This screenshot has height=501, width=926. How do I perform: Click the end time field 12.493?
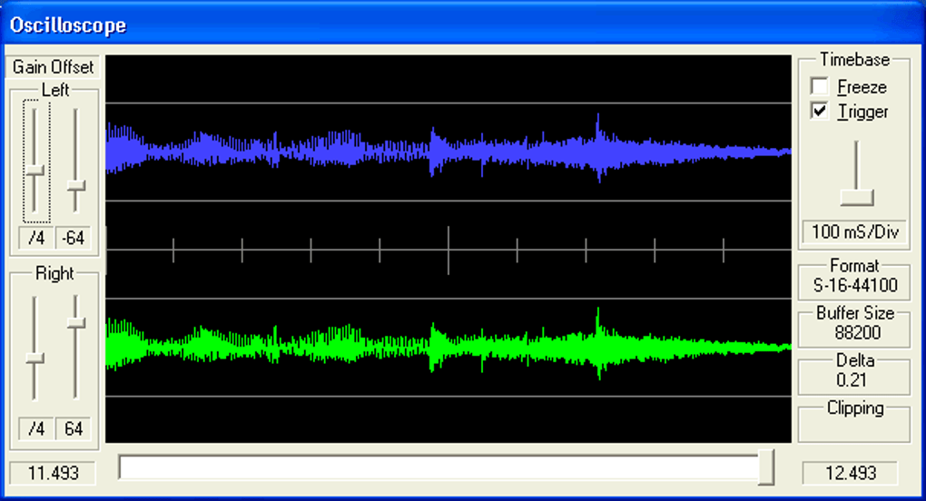851,473
